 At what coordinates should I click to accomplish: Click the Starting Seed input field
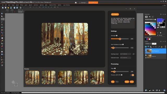(x=126, y=54)
